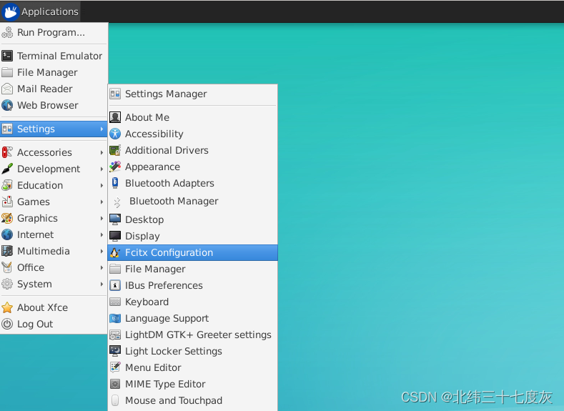The image size is (564, 411).
Task: Open MIME Type Editor entry
Action: pyautogui.click(x=193, y=384)
